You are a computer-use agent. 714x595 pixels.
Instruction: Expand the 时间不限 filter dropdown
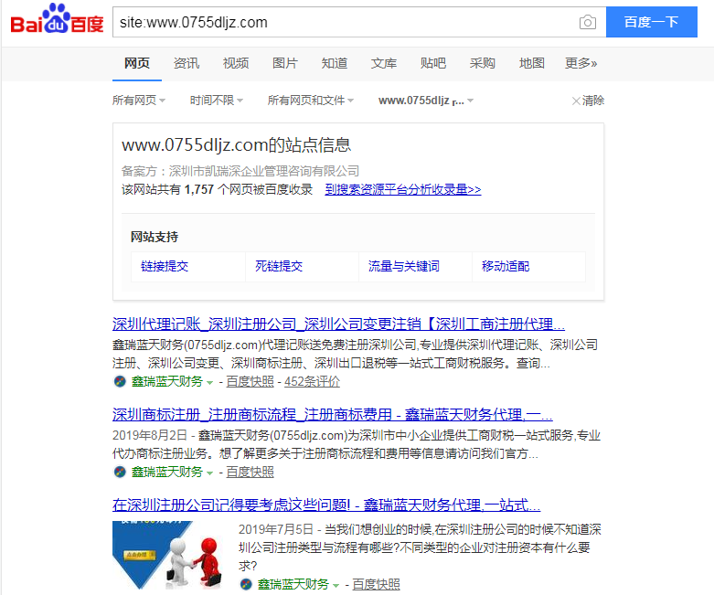point(217,101)
